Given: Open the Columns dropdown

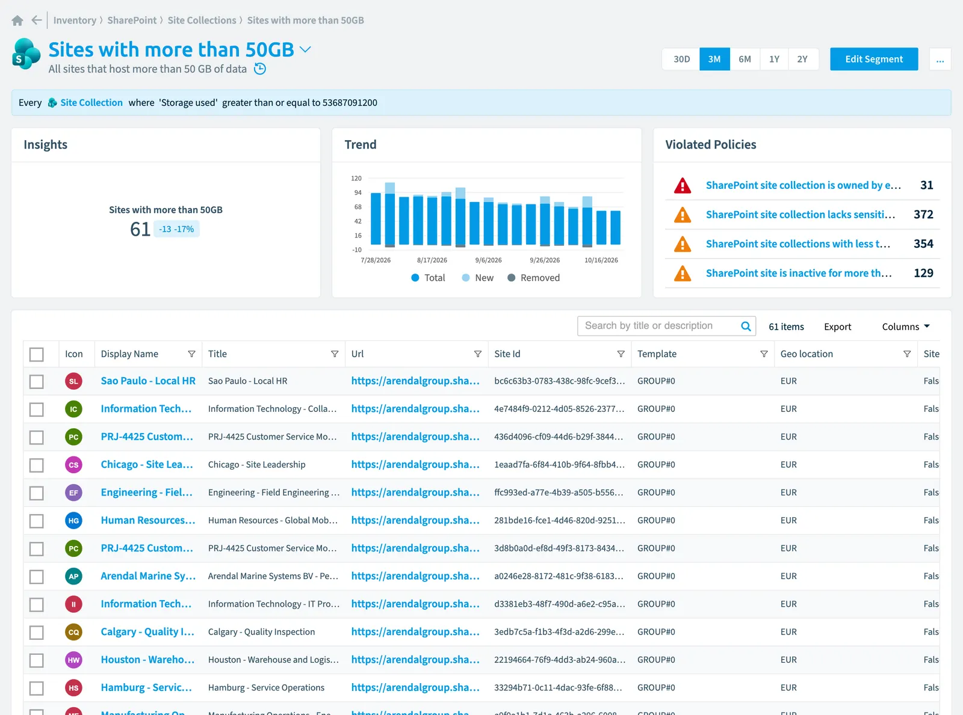Looking at the screenshot, I should pos(906,327).
